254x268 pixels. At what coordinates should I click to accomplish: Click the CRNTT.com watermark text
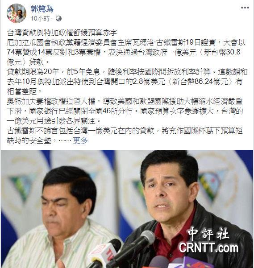click(x=208, y=247)
